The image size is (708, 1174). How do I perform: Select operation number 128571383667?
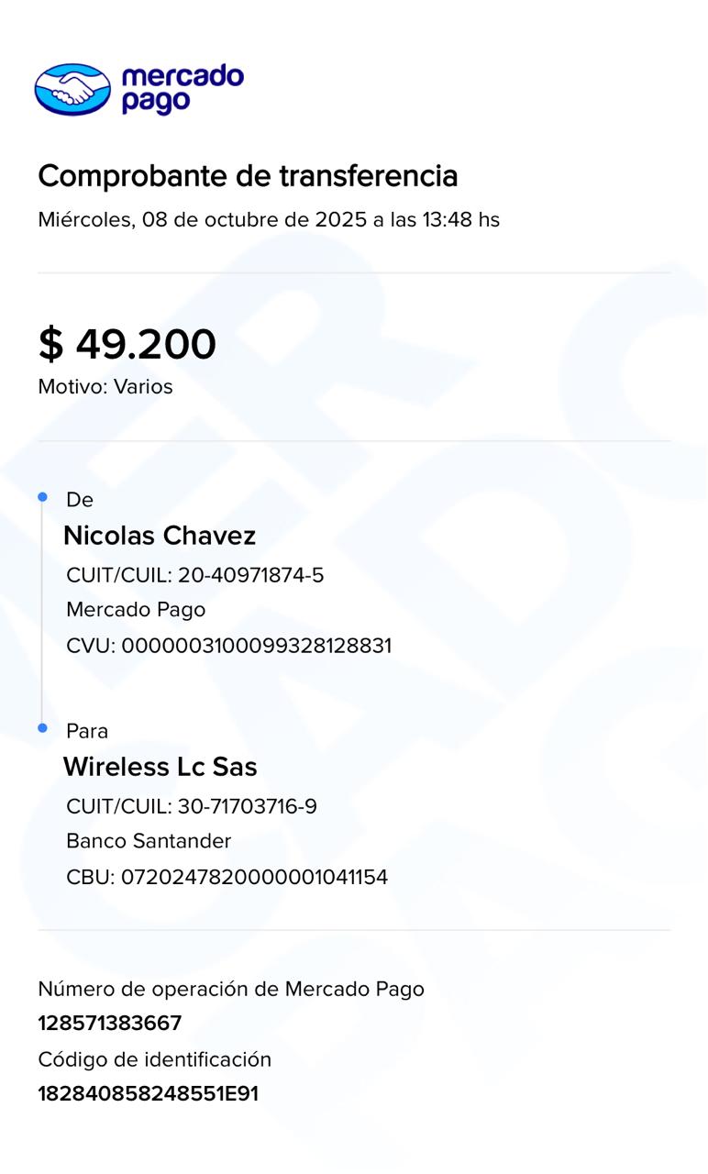(110, 1024)
